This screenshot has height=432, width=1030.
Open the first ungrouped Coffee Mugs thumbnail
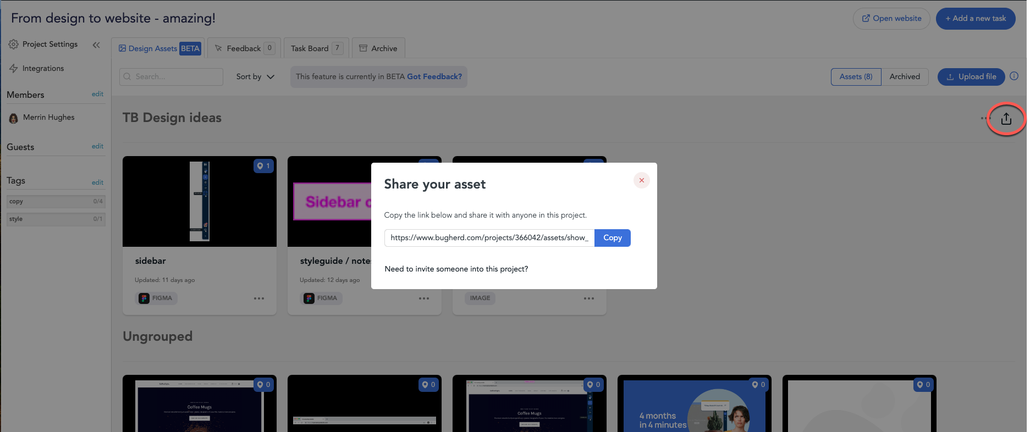click(x=200, y=404)
